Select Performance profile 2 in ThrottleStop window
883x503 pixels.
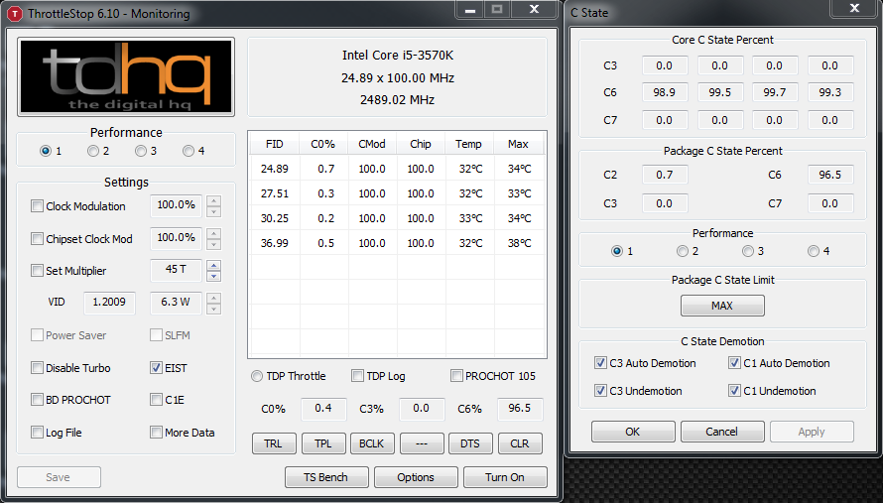(x=93, y=151)
